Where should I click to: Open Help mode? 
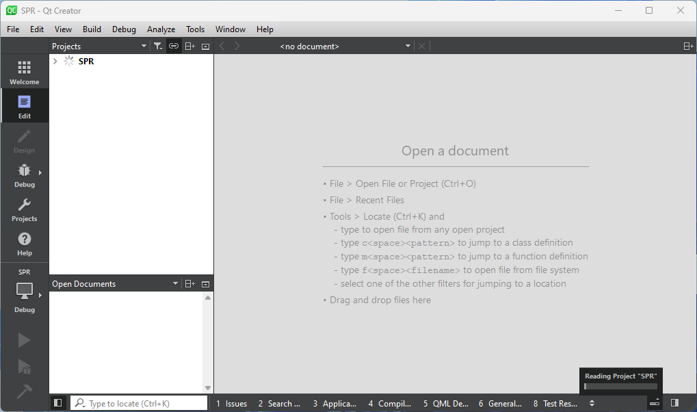coord(24,243)
